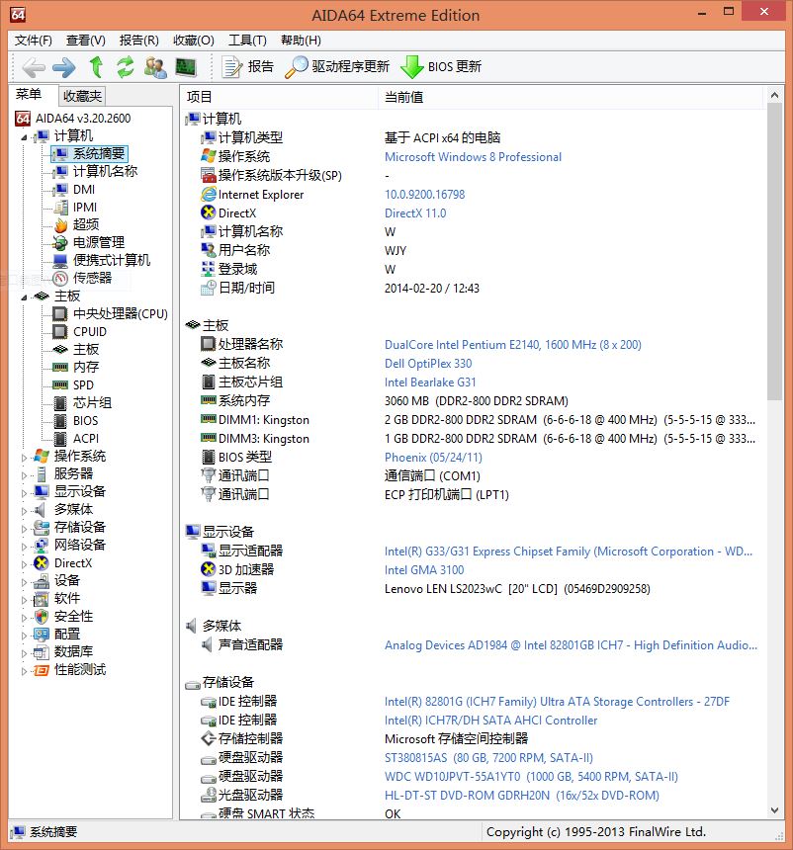793x850 pixels.
Task: Click the 3D 加速器 row icon
Action: point(209,569)
